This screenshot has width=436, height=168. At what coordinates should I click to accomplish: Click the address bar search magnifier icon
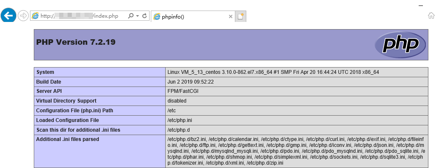[x=131, y=16]
